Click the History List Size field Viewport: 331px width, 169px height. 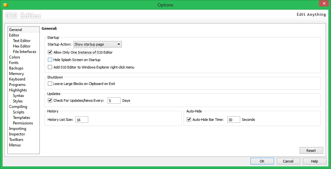(81, 120)
